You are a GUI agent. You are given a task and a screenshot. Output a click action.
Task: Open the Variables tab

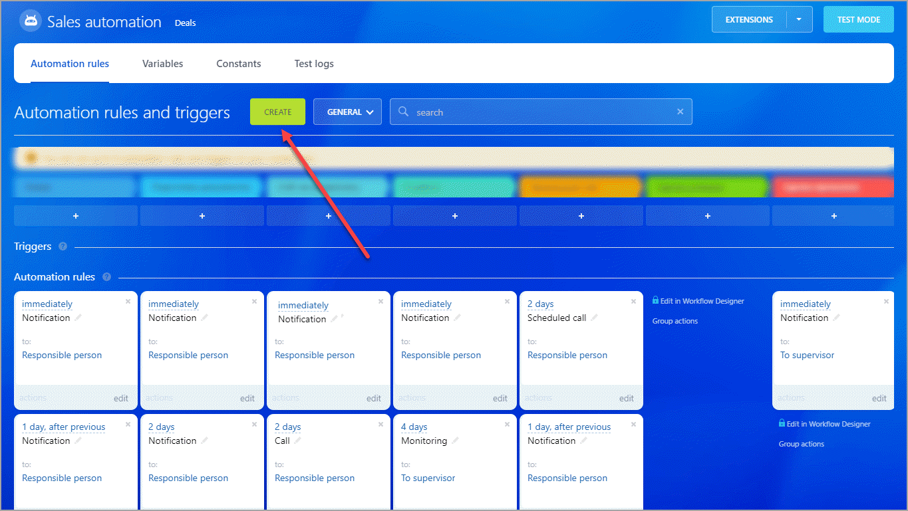(x=162, y=64)
